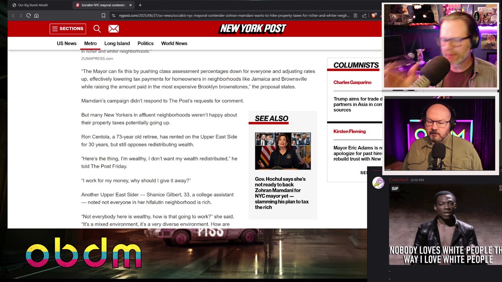This screenshot has width=502, height=282.
Task: Open the Gov. Hochul says she's not ready headline
Action: 282,193
